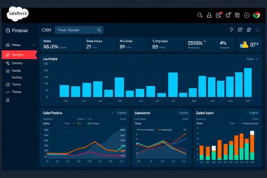Click the person icon at sidebar bottom

coord(8,100)
